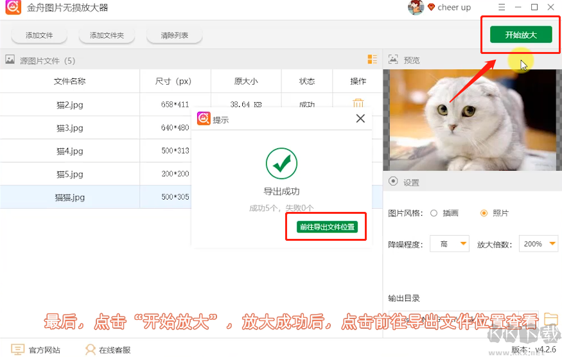
Task: Open the hamburger menu icon
Action: pyautogui.click(x=502, y=7)
